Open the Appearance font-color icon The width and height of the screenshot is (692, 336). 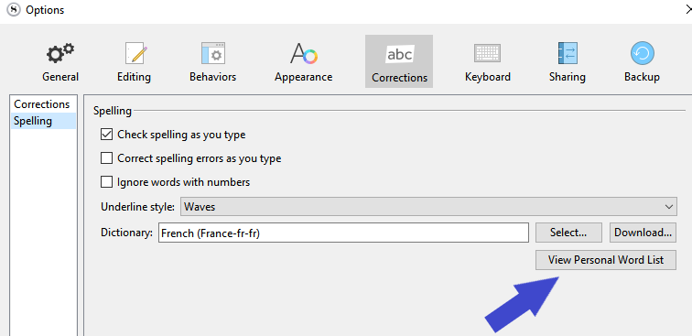click(304, 54)
